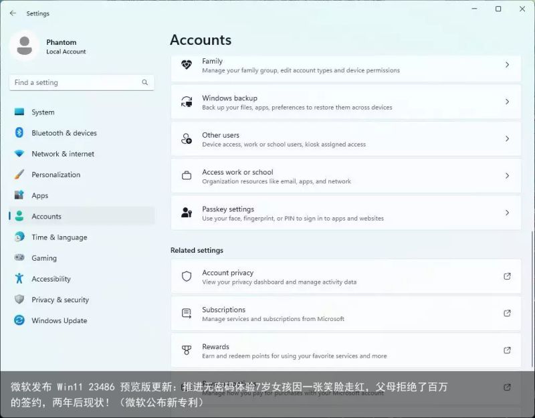This screenshot has height=418, width=535.
Task: Click the Bluetooth icon in sidebar
Action: (19, 132)
